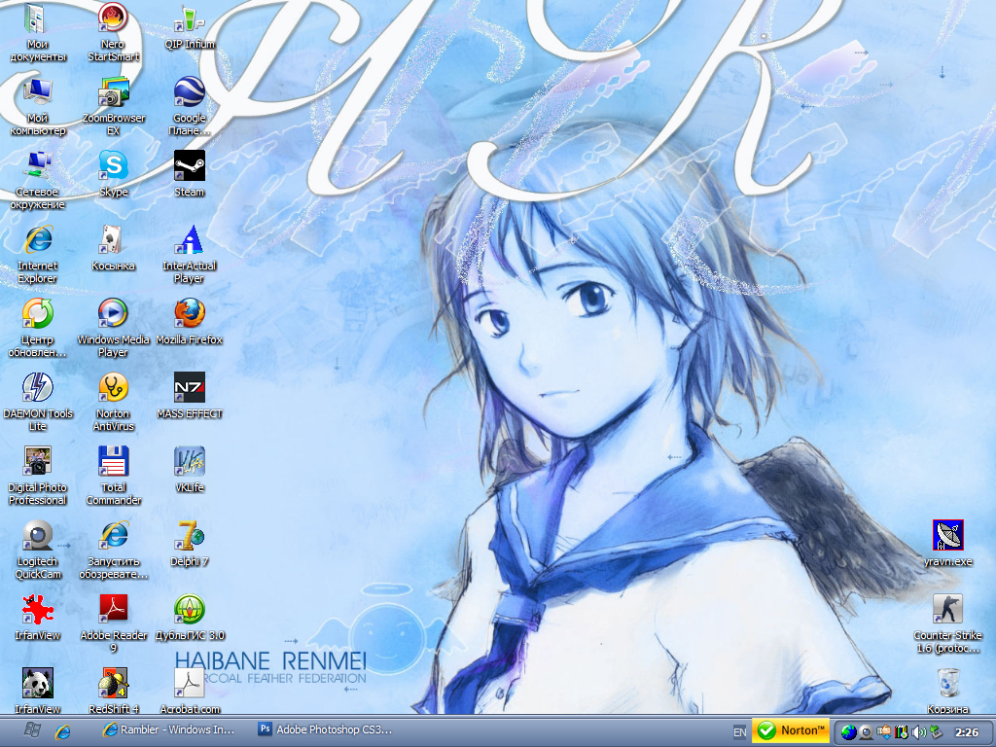Click the color bars tray icon
The width and height of the screenshot is (996, 747).
coord(901,732)
